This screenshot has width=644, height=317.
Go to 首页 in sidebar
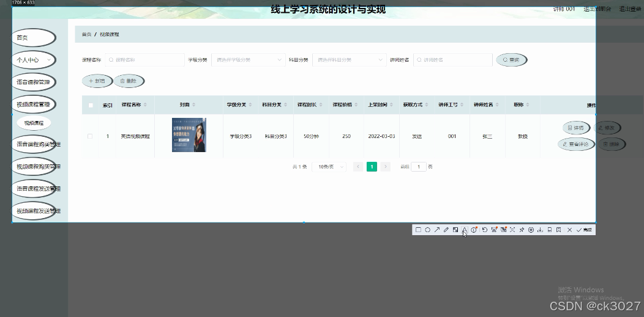[x=34, y=38]
